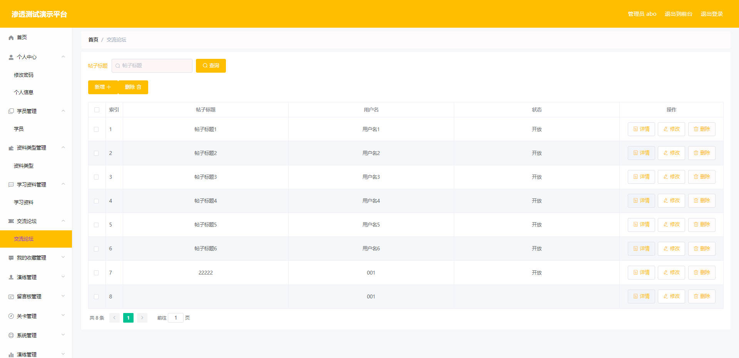Click the user icon beside 演练管理 above 留言板管理
739x358 pixels.
[11, 277]
